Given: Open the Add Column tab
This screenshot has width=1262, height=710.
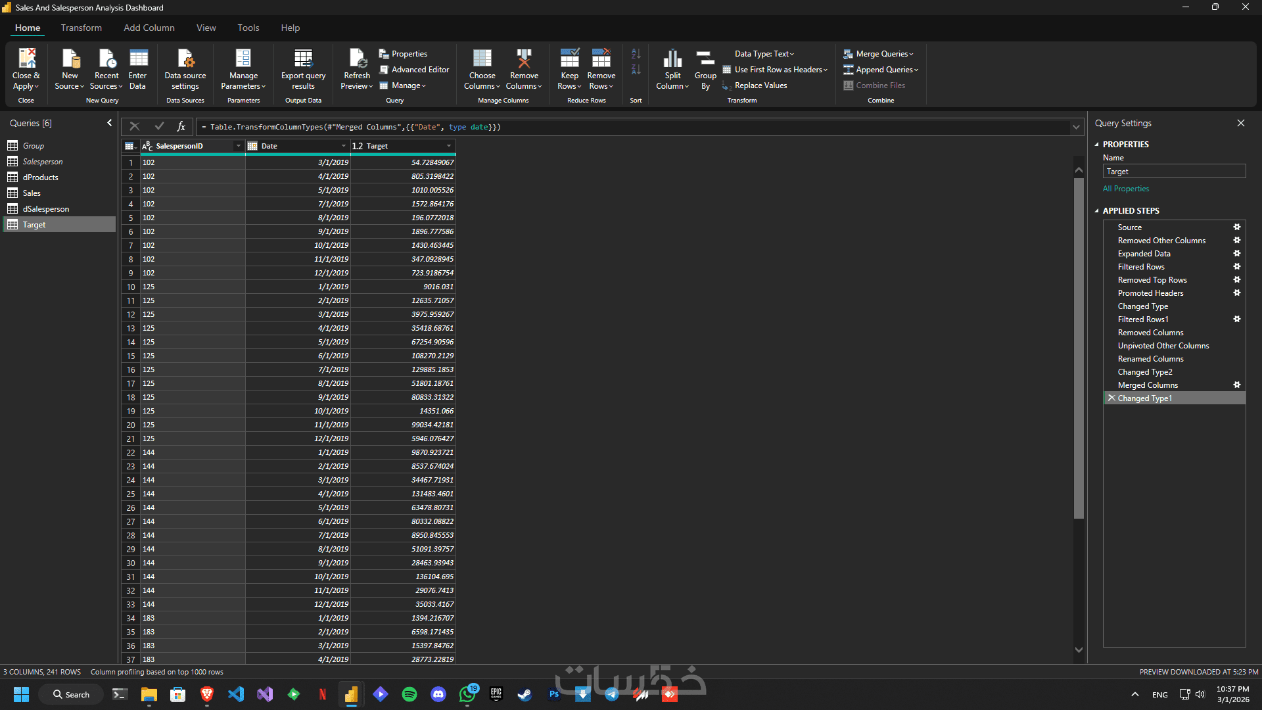Looking at the screenshot, I should tap(149, 28).
